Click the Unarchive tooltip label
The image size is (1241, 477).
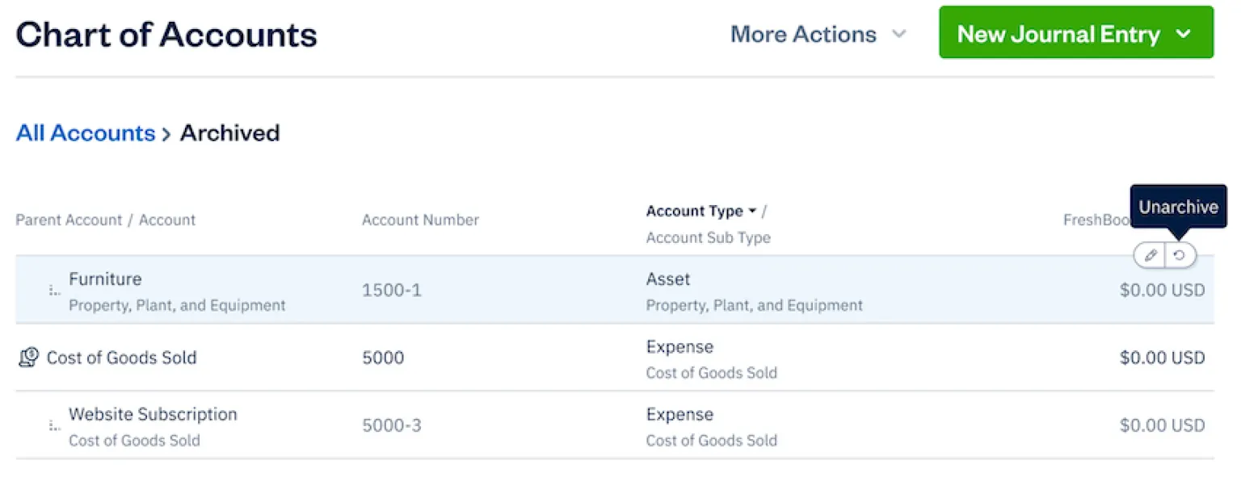tap(1178, 206)
